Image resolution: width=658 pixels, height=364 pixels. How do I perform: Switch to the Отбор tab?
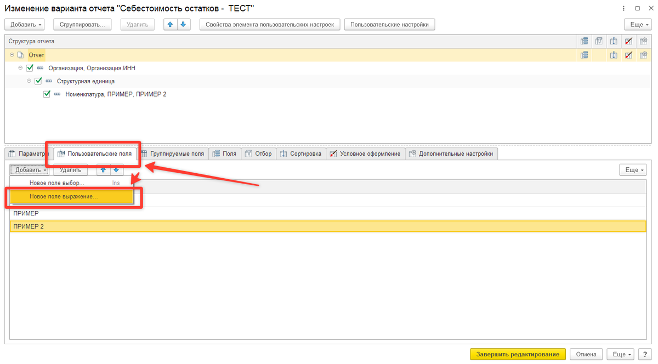(x=258, y=153)
